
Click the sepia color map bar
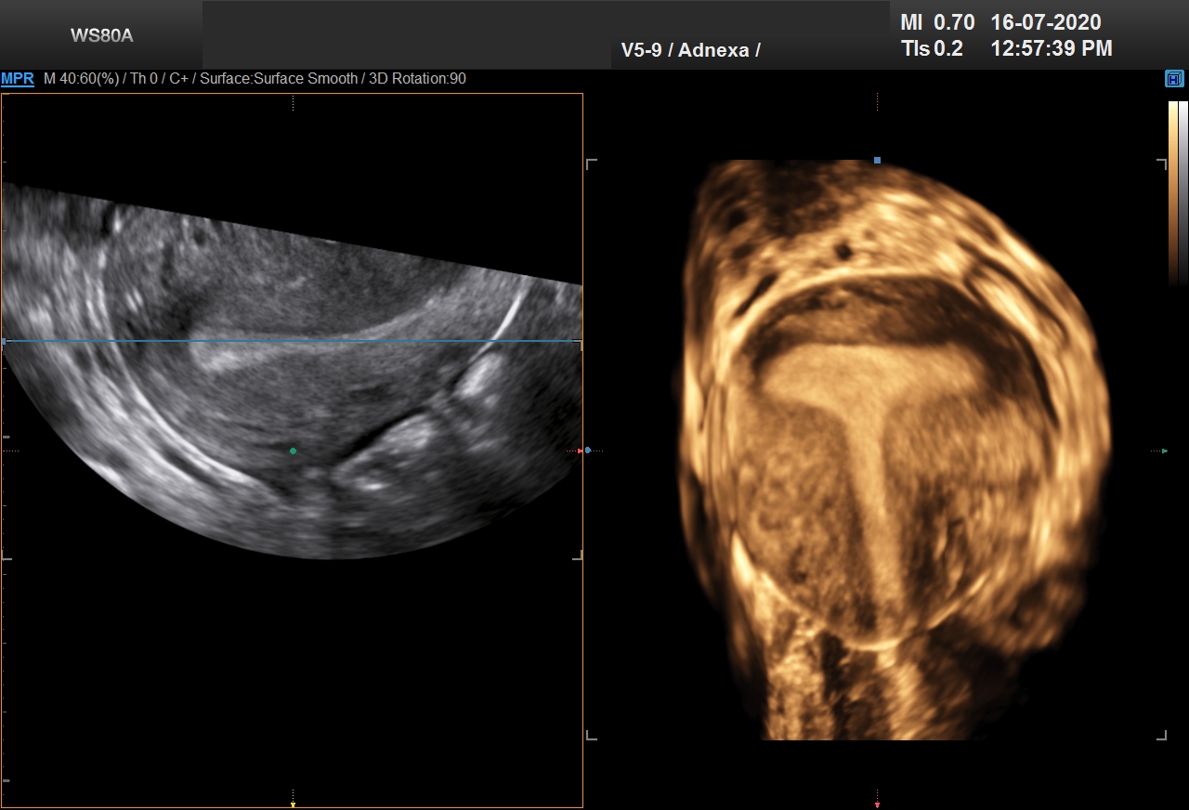[1173, 192]
